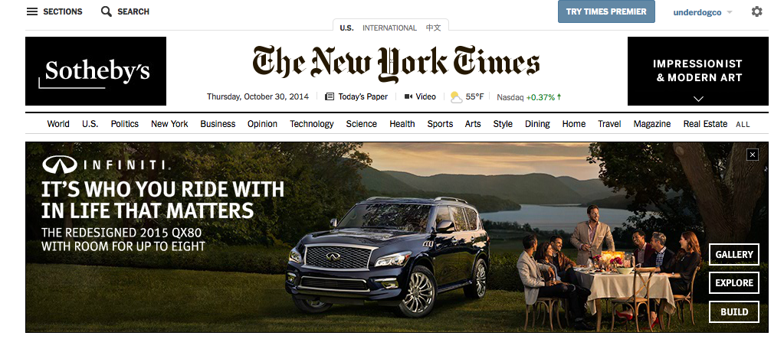The image size is (784, 339).
Task: Close the Infiniti ad banner
Action: (752, 155)
